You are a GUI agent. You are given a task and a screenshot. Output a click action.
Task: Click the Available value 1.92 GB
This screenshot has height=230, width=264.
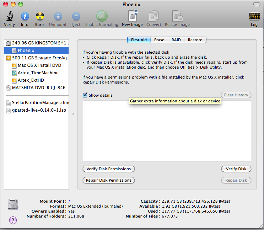pyautogui.click(x=191, y=206)
